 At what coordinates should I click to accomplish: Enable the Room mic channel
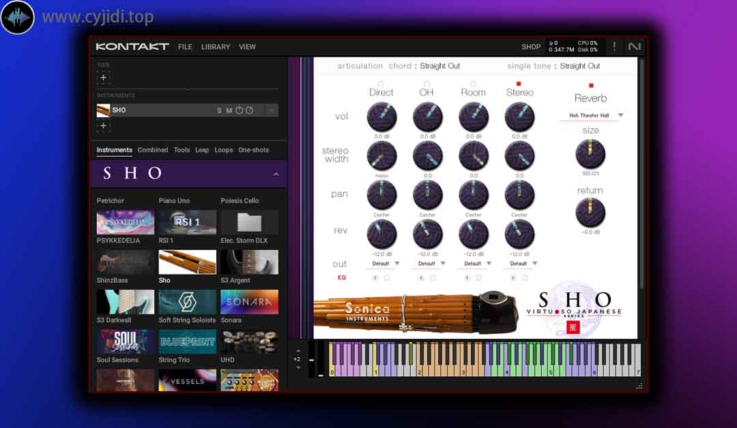click(x=473, y=84)
